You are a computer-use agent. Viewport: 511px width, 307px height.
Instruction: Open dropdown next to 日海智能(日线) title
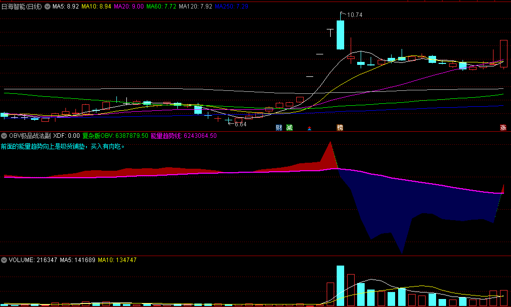[47, 6]
